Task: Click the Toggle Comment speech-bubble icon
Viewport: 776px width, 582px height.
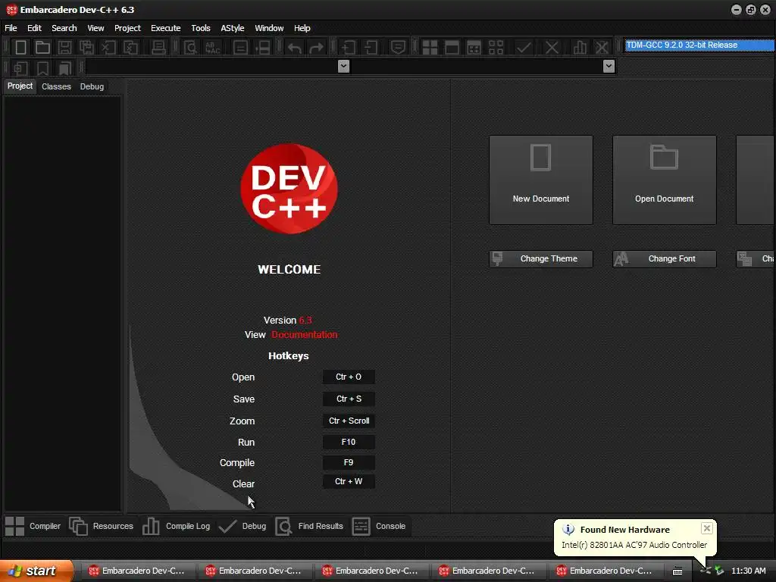Action: coord(398,48)
